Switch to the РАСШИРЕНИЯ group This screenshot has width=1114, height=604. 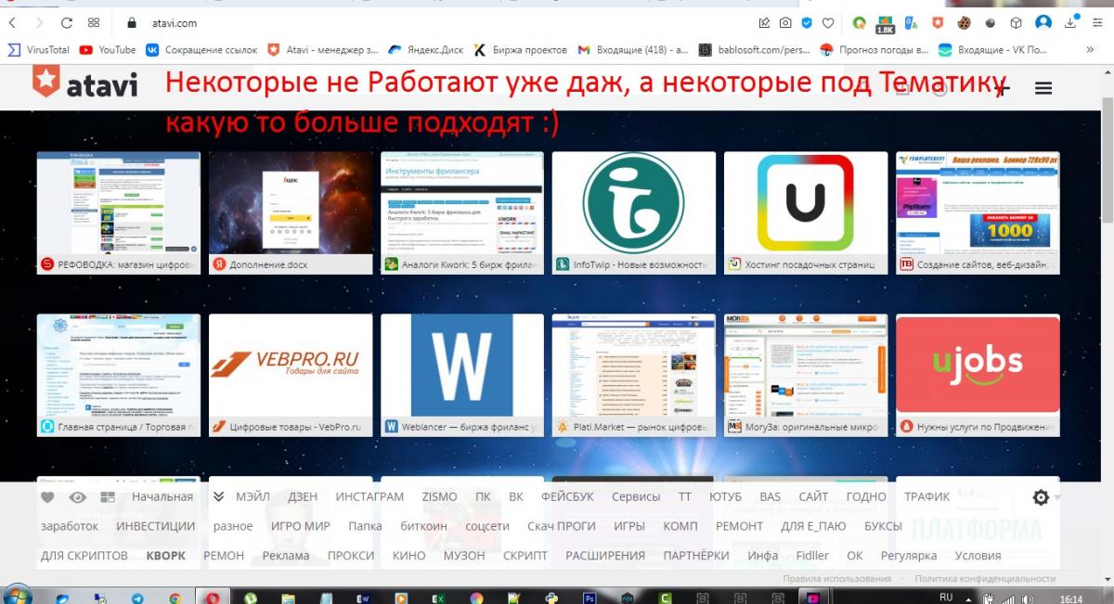605,556
